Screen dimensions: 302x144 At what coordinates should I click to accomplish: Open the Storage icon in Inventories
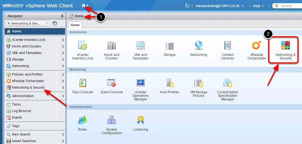coord(170,46)
